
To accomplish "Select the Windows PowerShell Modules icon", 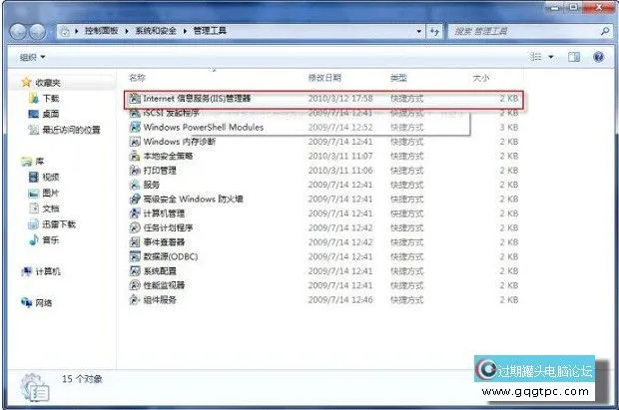I will pyautogui.click(x=135, y=127).
